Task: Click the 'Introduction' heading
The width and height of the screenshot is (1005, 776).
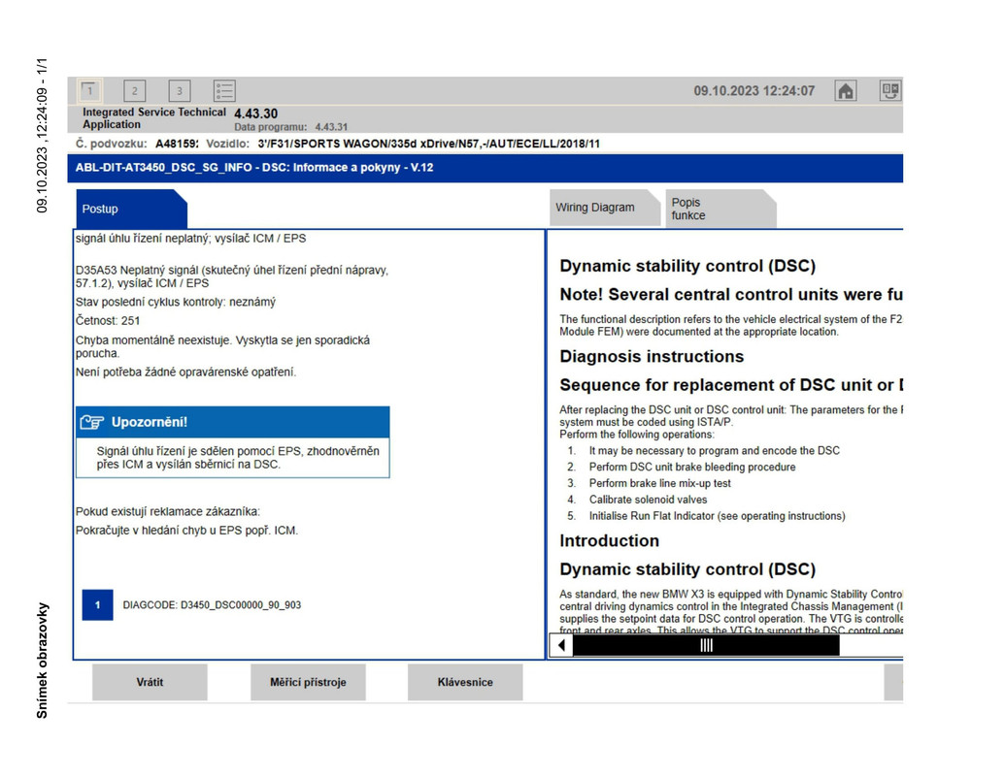Action: click(609, 541)
